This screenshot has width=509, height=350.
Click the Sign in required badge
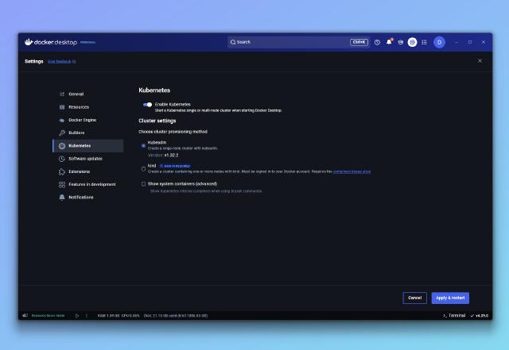coord(175,166)
